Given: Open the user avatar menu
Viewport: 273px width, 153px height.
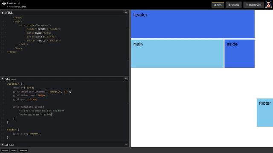Looking at the screenshot, I should (x=268, y=5).
